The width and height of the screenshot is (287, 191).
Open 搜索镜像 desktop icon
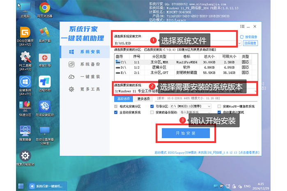(x=25, y=133)
